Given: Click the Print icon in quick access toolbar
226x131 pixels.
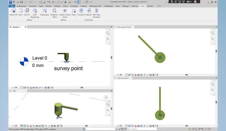Looking at the screenshot, I should coord(41,2).
